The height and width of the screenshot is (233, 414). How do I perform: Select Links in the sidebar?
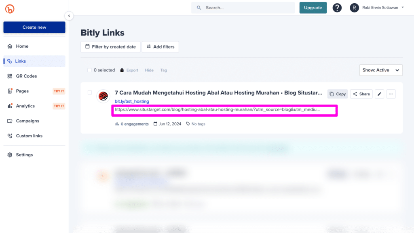tap(34, 61)
